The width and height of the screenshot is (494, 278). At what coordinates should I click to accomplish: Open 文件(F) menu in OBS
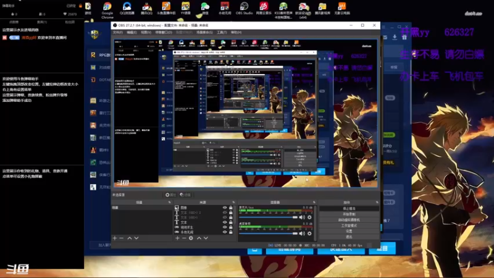point(118,33)
